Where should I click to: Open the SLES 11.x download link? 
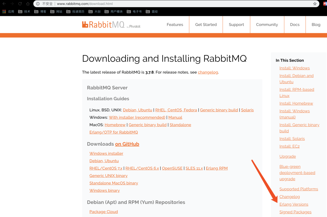click(x=194, y=168)
